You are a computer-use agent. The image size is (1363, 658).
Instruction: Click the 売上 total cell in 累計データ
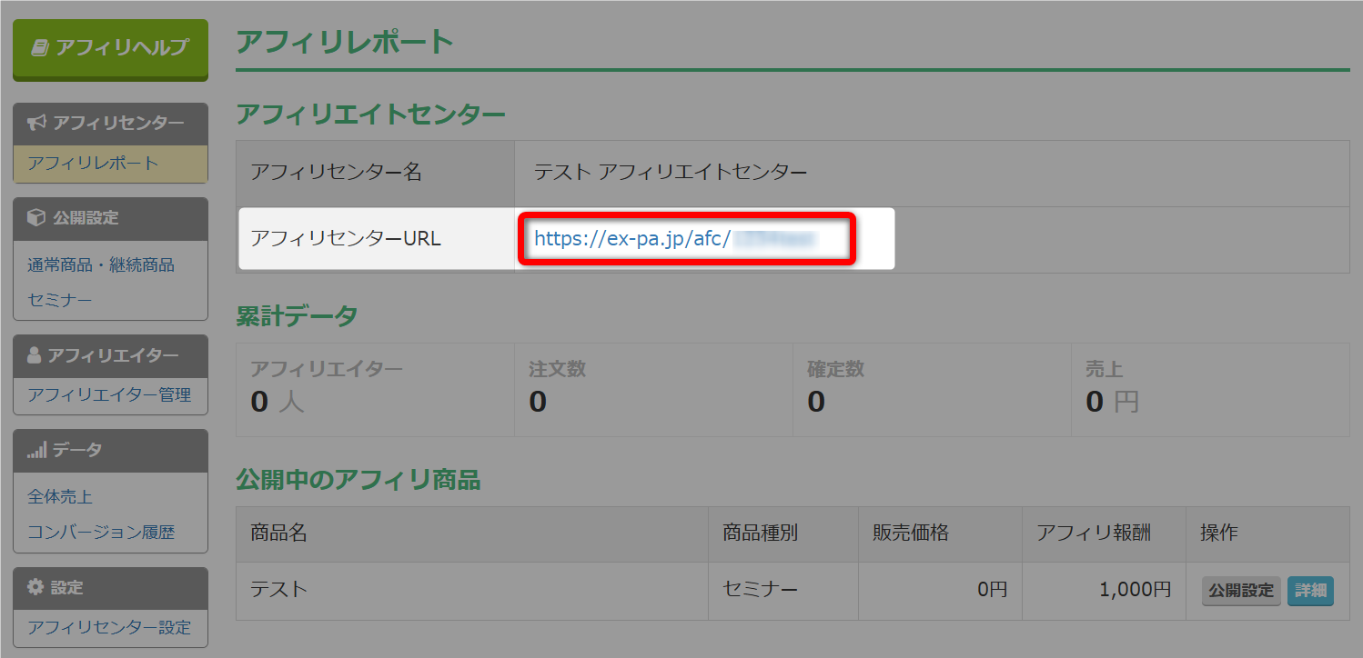(1210, 389)
